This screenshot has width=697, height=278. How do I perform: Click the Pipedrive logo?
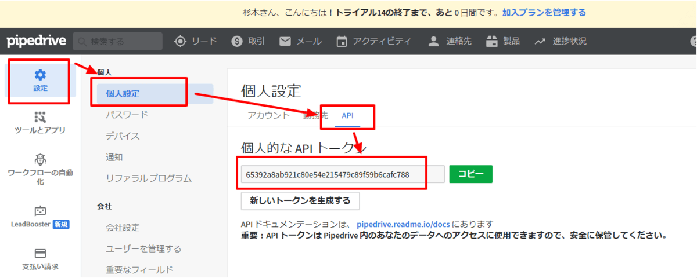[x=37, y=41]
